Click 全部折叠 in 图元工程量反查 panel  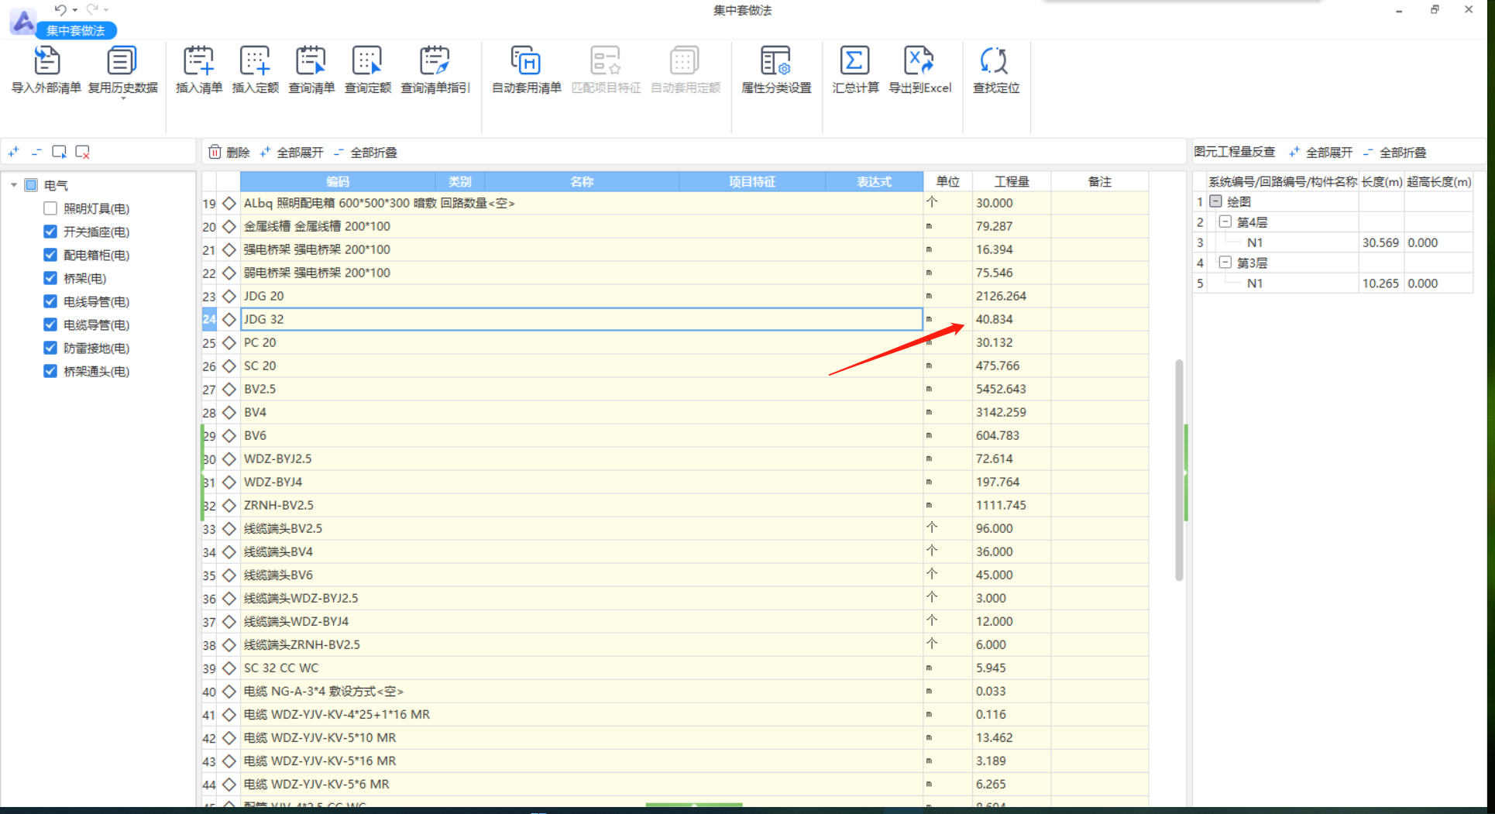[1394, 152]
